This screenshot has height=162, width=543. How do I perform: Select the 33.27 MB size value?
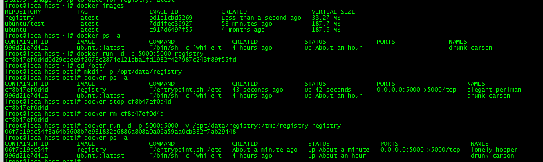[x=326, y=18]
